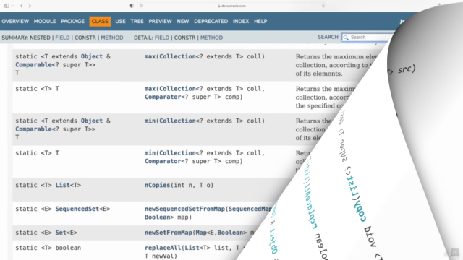Image resolution: width=463 pixels, height=260 pixels.
Task: Open List link in the replaceAll signature
Action: (192, 248)
